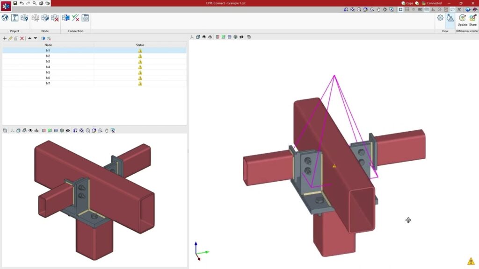Image resolution: width=479 pixels, height=269 pixels.
Task: Toggle the grid display icon in top toolbar
Action: (407, 9)
